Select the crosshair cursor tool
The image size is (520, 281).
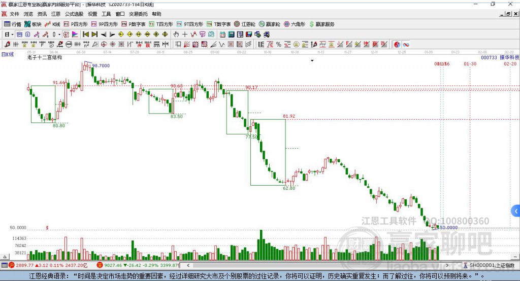[185, 34]
